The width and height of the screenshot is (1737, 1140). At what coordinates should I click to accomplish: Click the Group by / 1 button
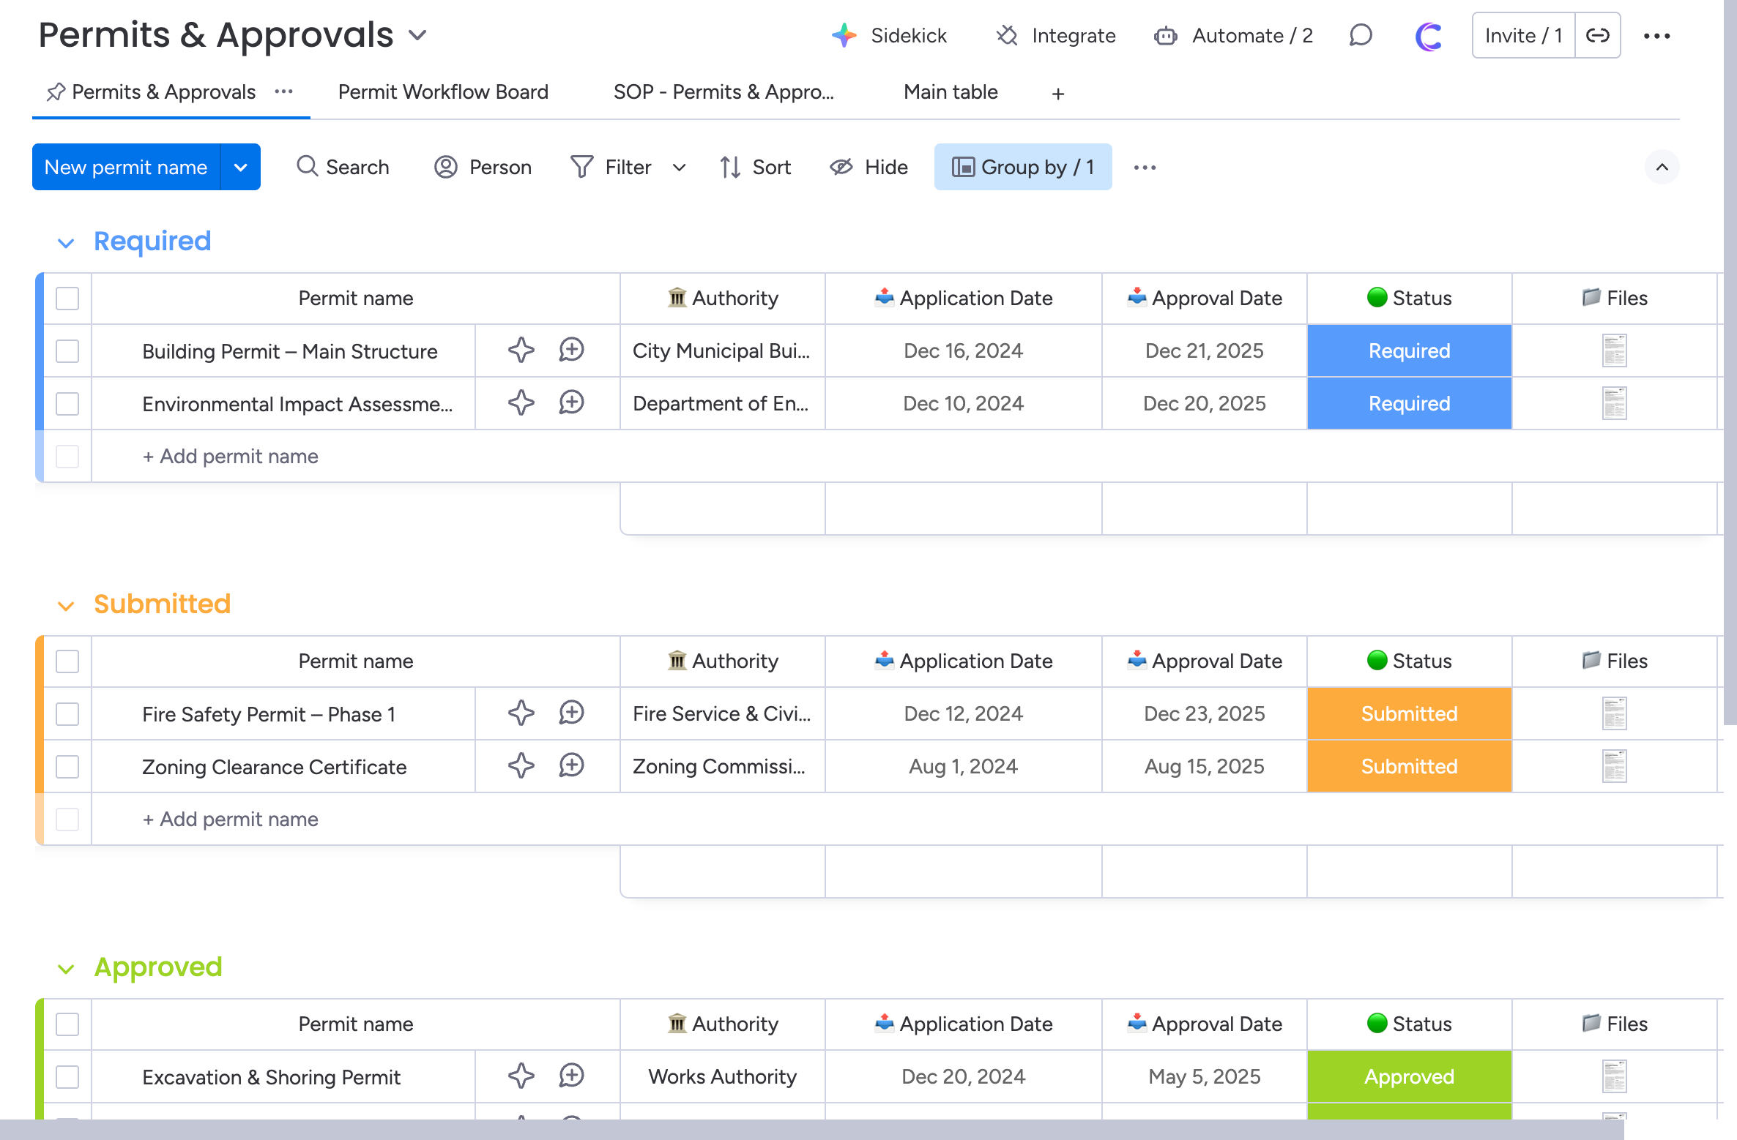[x=1022, y=167]
